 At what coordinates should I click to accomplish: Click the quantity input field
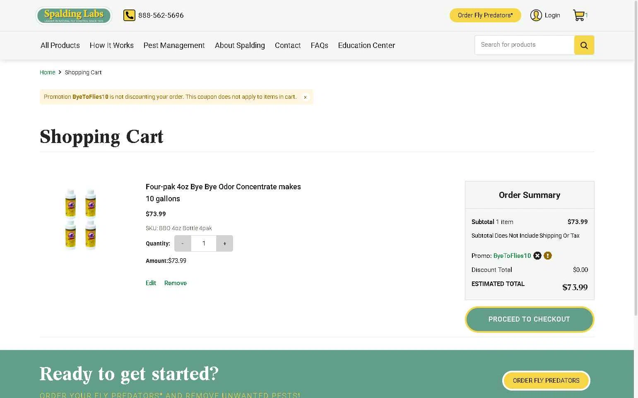(204, 243)
